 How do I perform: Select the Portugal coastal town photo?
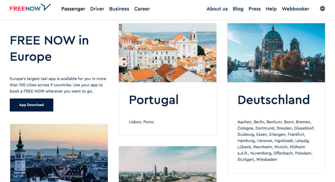coord(168,53)
